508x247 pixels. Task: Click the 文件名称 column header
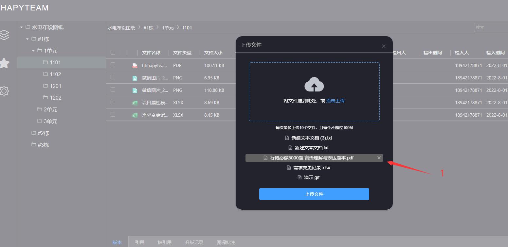point(151,53)
